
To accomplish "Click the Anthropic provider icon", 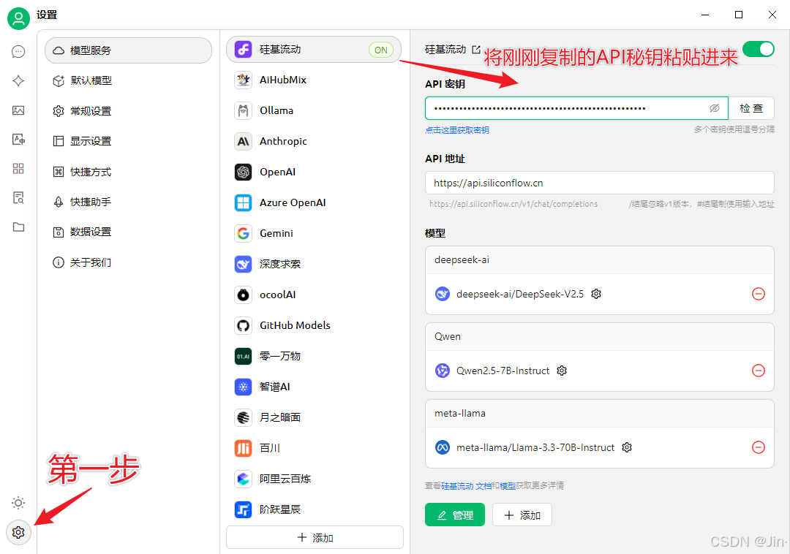I will point(244,141).
